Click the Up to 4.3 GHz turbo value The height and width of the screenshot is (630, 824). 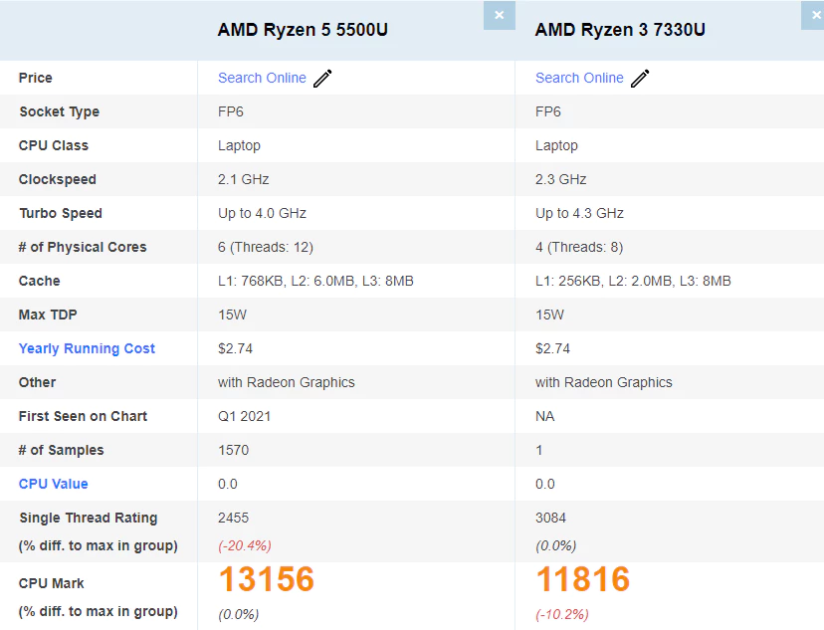click(579, 213)
